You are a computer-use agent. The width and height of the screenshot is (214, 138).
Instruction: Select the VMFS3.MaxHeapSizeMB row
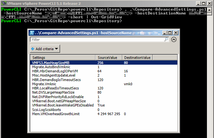click(104, 63)
